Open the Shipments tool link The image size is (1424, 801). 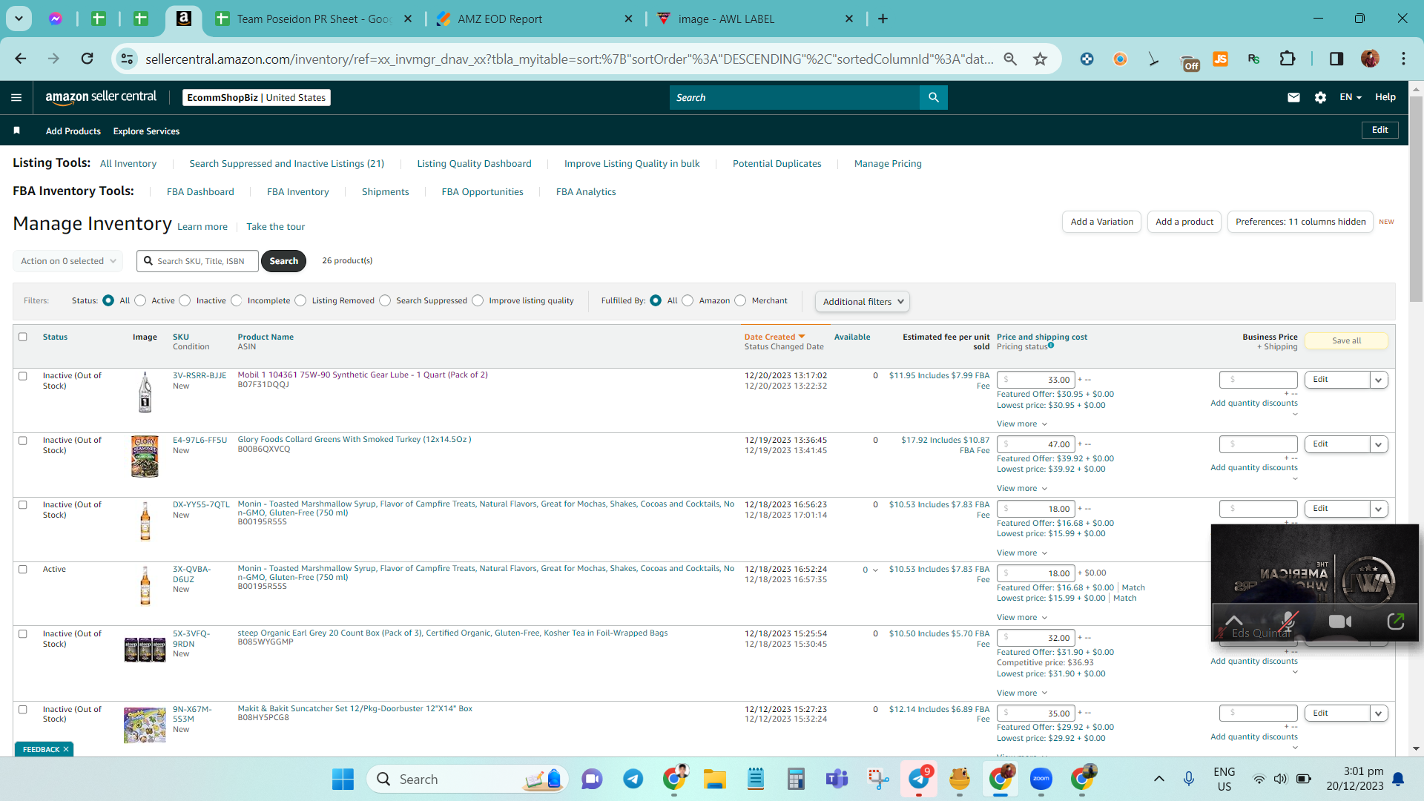click(385, 192)
